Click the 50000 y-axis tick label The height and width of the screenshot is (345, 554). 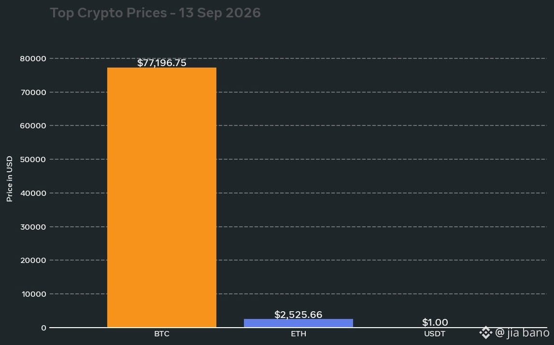point(33,160)
